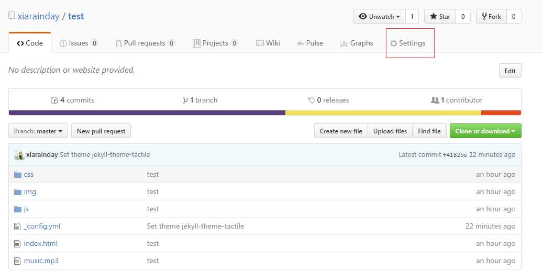This screenshot has width=543, height=272.
Task: Click the repository book icon beside xiarainday
Action: [x=12, y=16]
